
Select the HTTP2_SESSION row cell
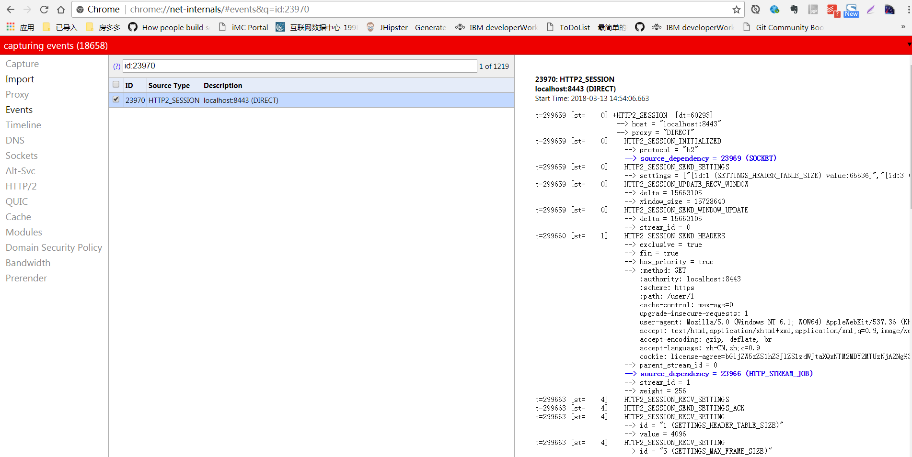tap(174, 100)
